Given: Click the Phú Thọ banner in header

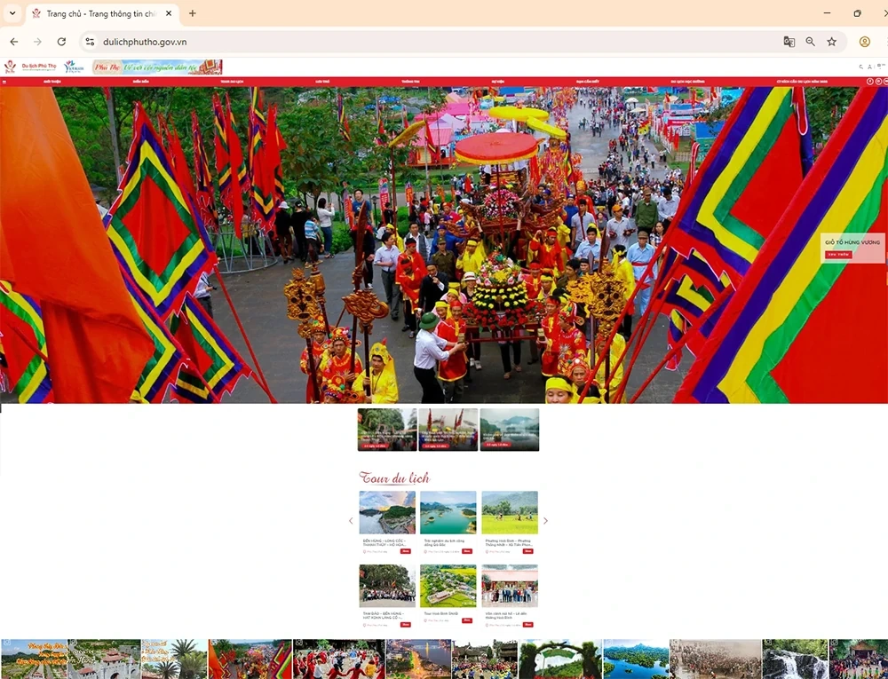Looking at the screenshot, I should (157, 67).
